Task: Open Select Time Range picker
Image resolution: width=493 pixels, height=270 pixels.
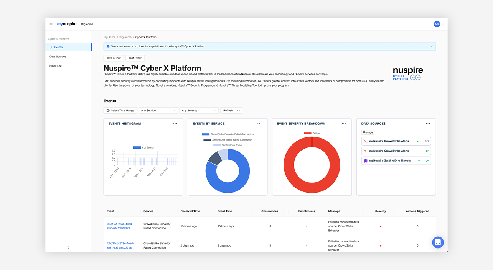Action: click(x=120, y=110)
